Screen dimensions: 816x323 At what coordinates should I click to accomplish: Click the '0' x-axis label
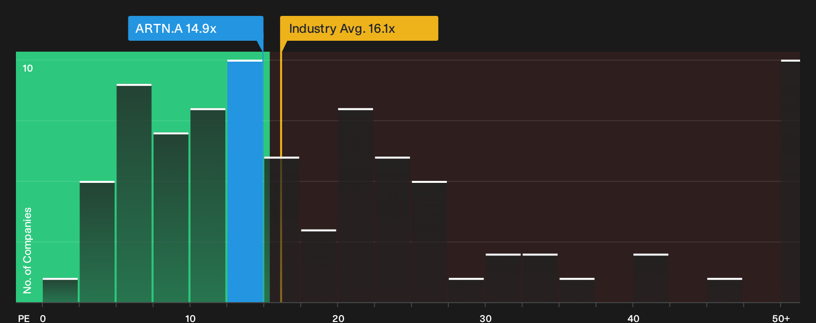[x=43, y=318]
